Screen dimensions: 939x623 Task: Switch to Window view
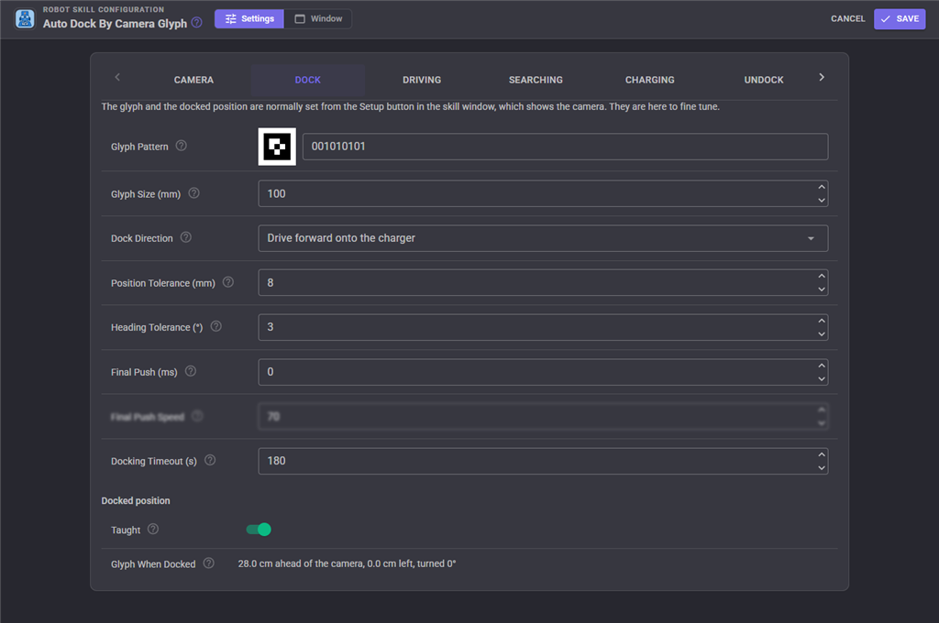click(318, 19)
